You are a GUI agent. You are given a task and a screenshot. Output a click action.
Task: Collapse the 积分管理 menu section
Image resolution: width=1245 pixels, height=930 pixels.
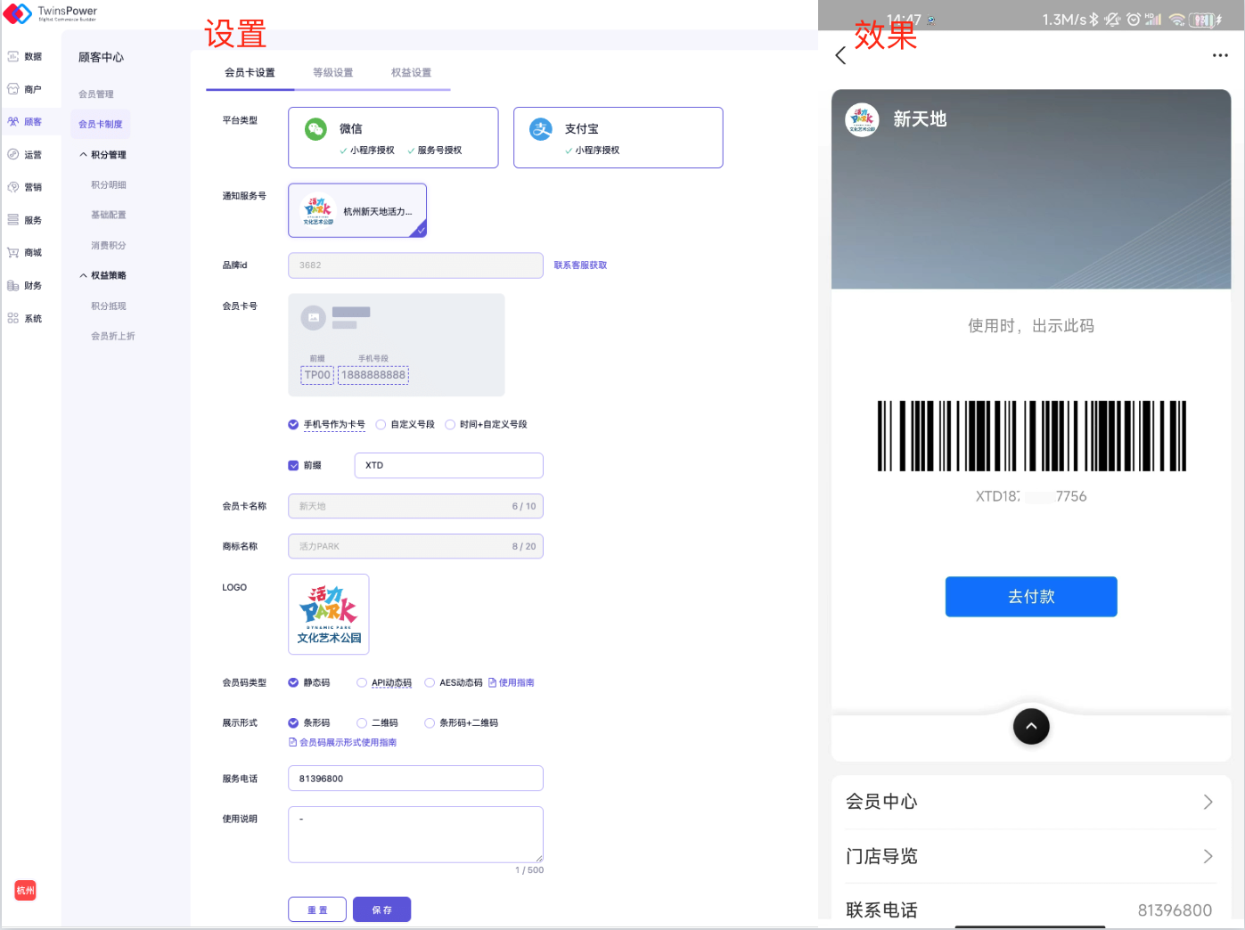pyautogui.click(x=84, y=155)
